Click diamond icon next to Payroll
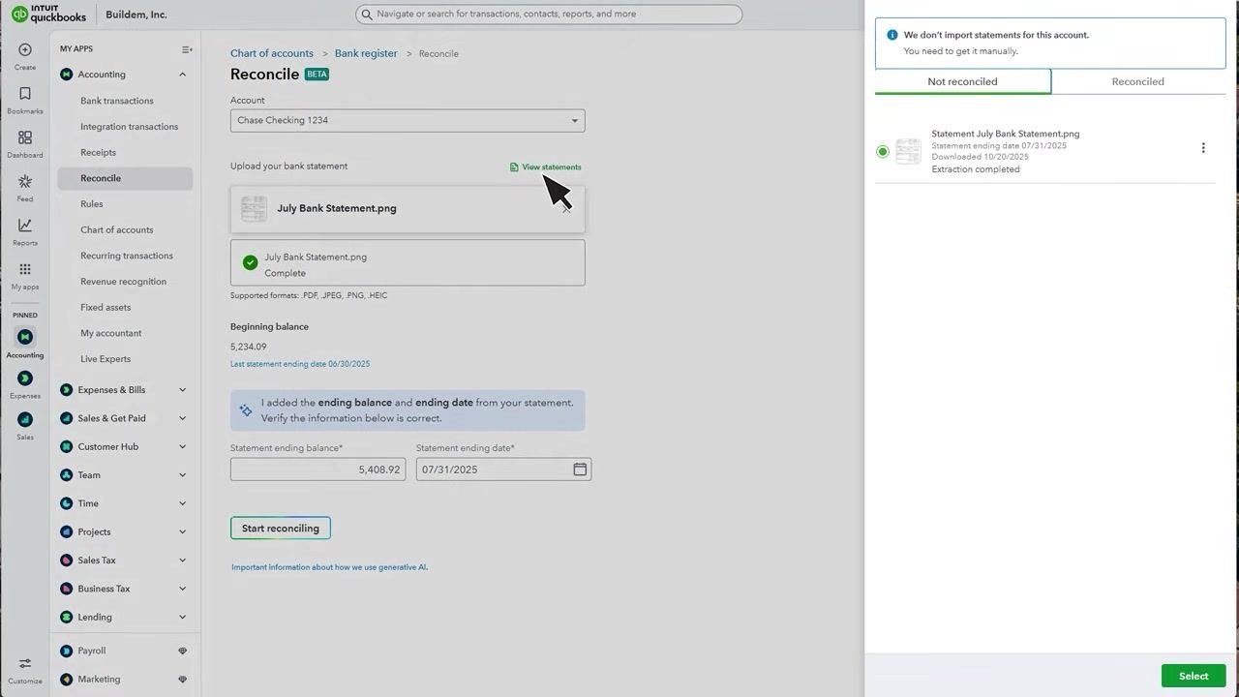The image size is (1239, 697). click(x=182, y=652)
